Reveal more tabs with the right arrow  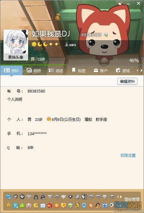point(141,70)
